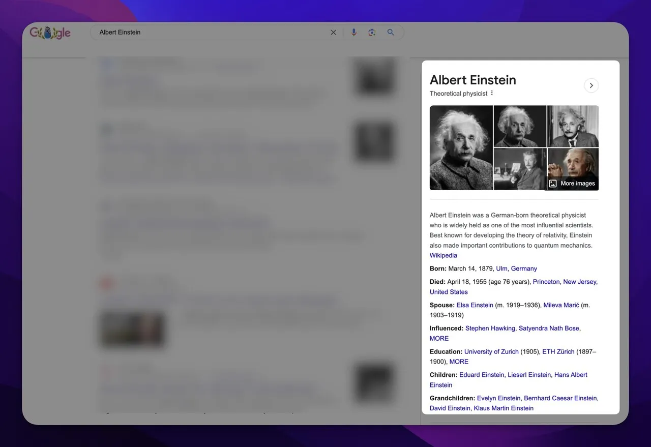Open the Eduard Einstein link

(482, 375)
